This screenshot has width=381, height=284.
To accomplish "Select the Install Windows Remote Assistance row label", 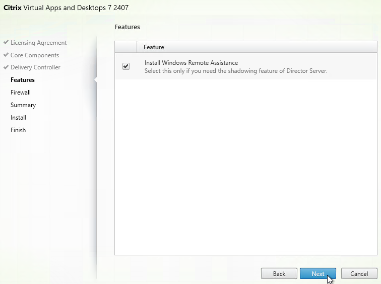I will point(191,63).
